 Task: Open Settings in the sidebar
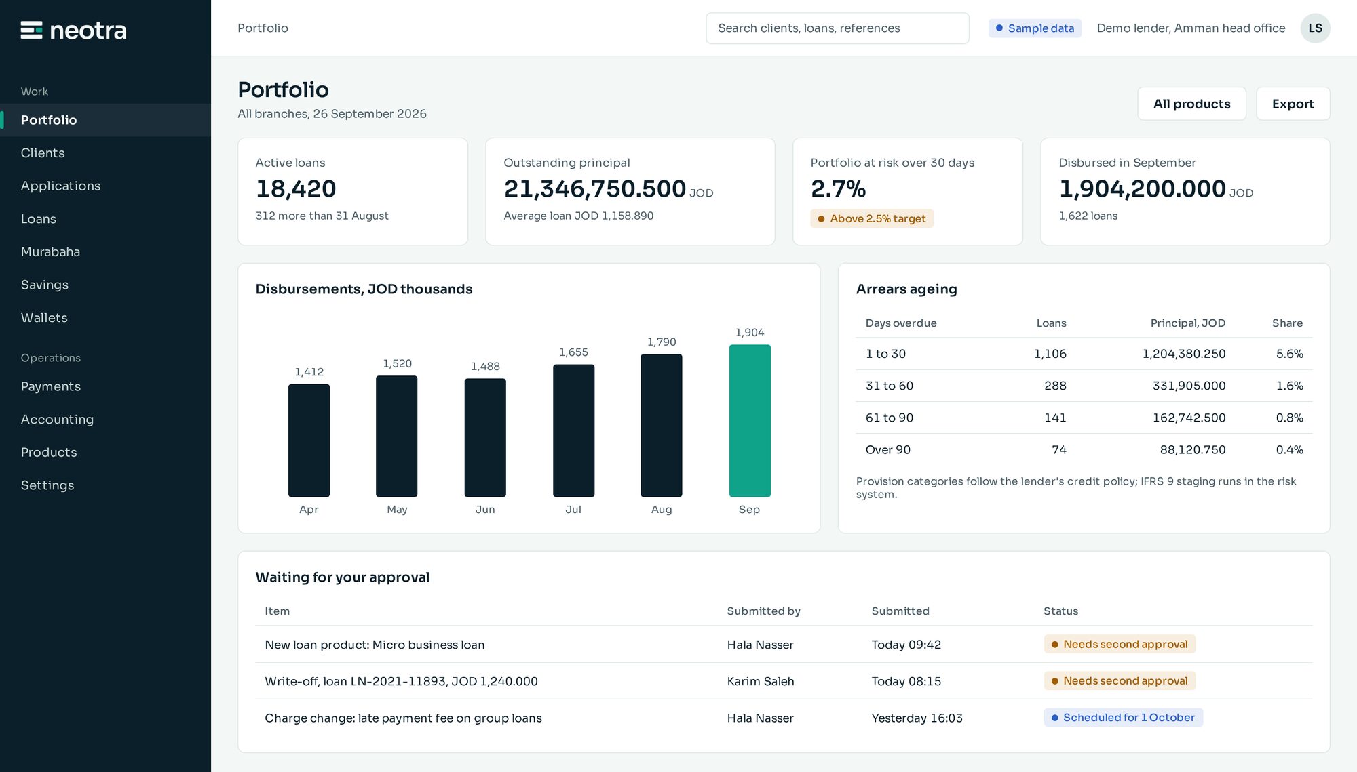pyautogui.click(x=105, y=485)
